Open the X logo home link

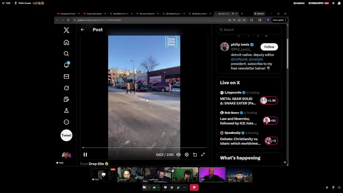(x=66, y=30)
